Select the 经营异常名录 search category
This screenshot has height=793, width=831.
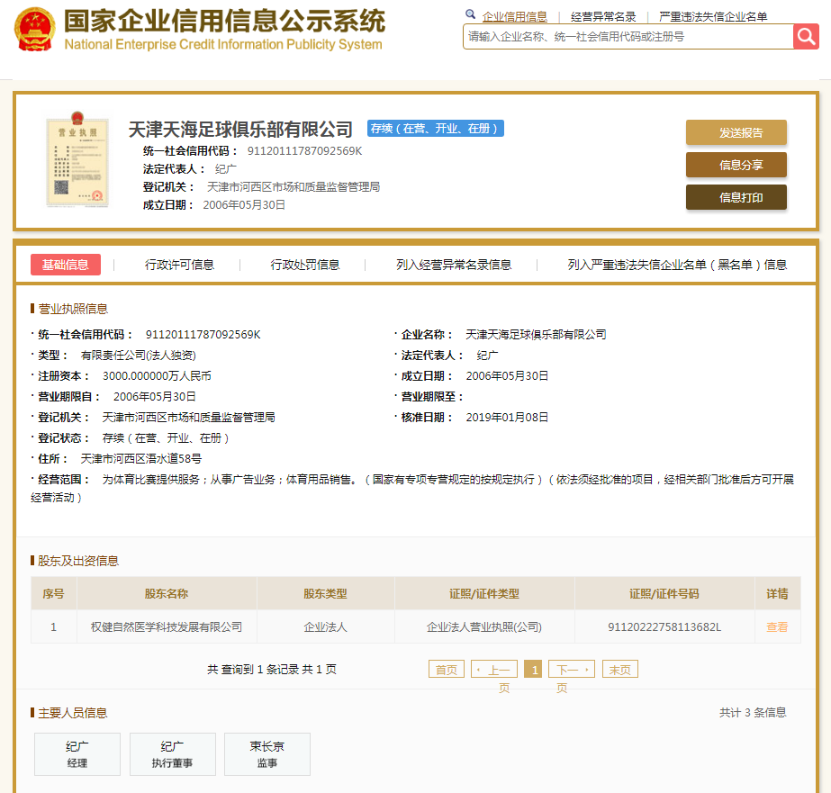pyautogui.click(x=603, y=17)
